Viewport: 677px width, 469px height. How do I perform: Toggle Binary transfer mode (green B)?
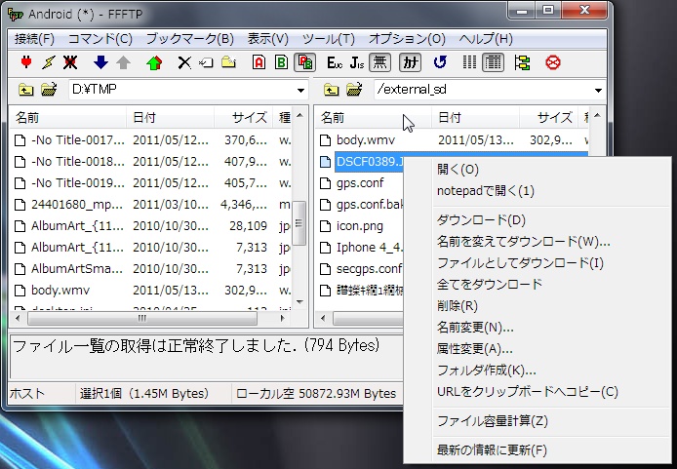281,62
